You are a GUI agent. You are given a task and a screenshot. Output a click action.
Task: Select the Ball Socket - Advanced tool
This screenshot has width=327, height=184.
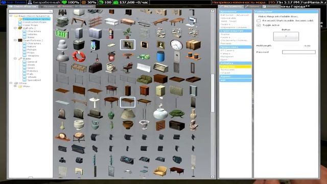pos(235,15)
